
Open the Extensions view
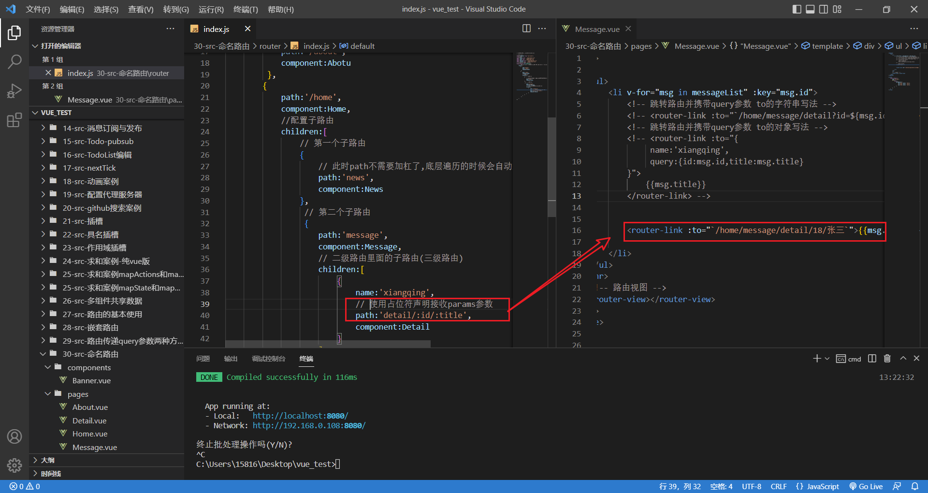[14, 120]
